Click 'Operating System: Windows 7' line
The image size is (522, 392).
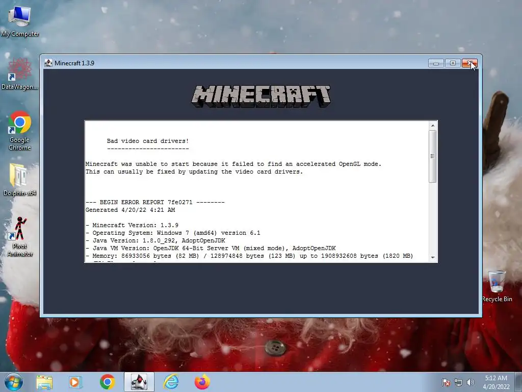coord(173,233)
